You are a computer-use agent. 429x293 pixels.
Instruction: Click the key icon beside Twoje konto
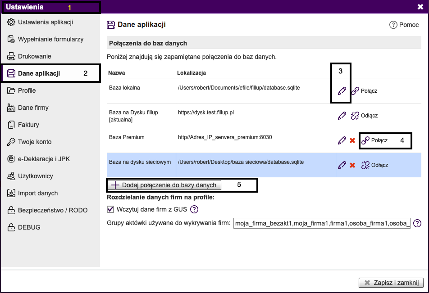click(x=11, y=142)
